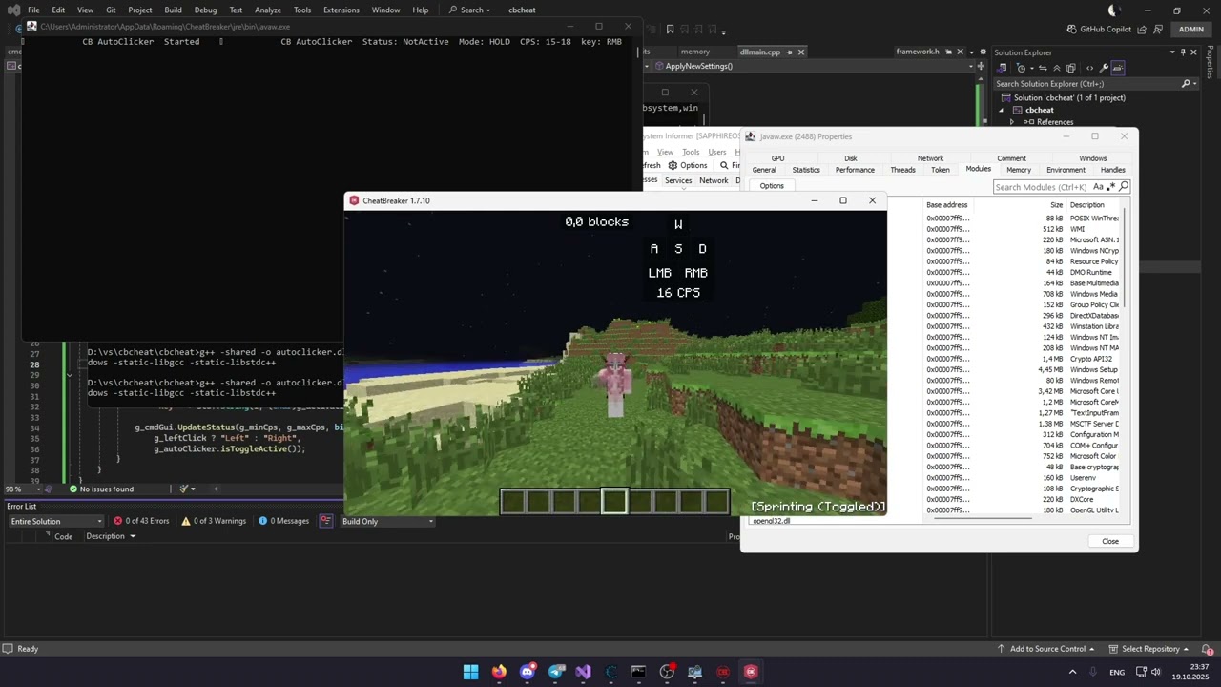
Task: Switch to dllmain.cpp editor tab
Action: coord(760,52)
